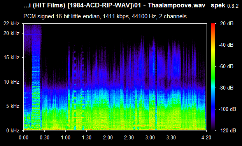Click the -40 dB legend label

coord(226,45)
